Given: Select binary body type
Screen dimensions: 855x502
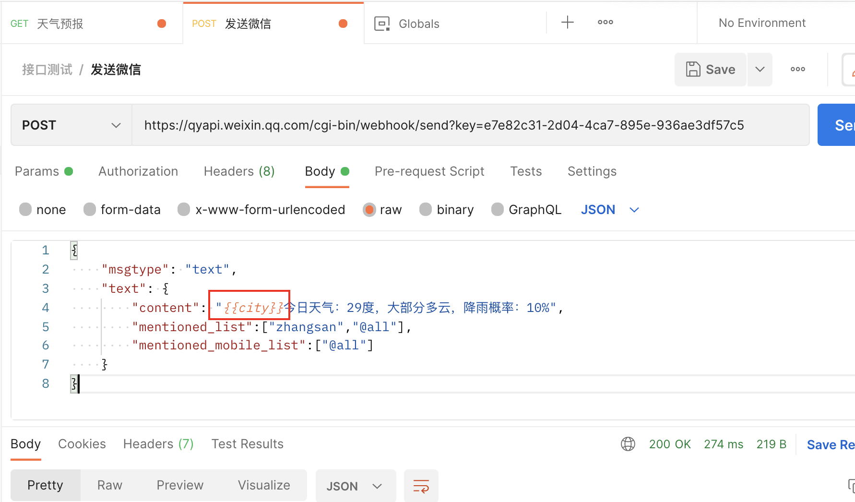Looking at the screenshot, I should pos(426,210).
